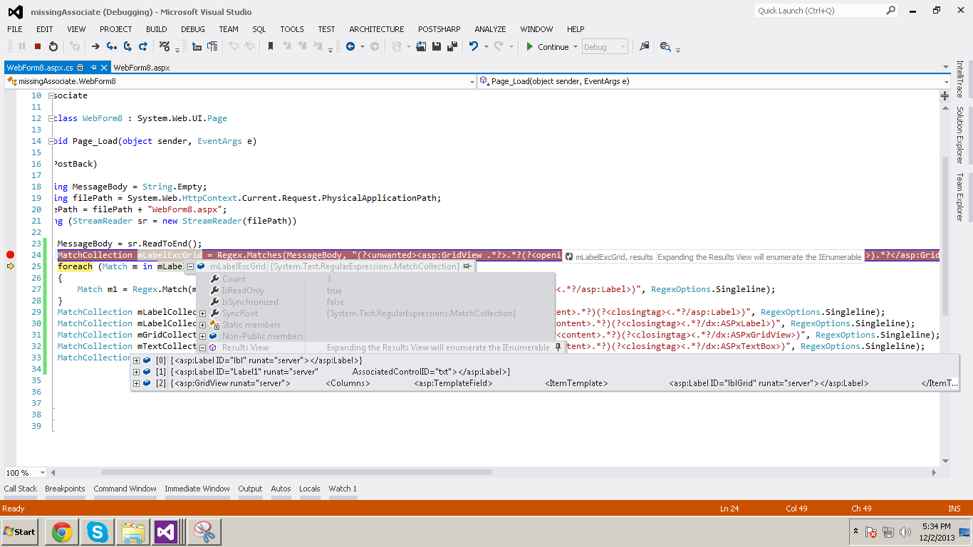The width and height of the screenshot is (973, 547).
Task: Expand result item [2] GridView
Action: click(x=136, y=383)
